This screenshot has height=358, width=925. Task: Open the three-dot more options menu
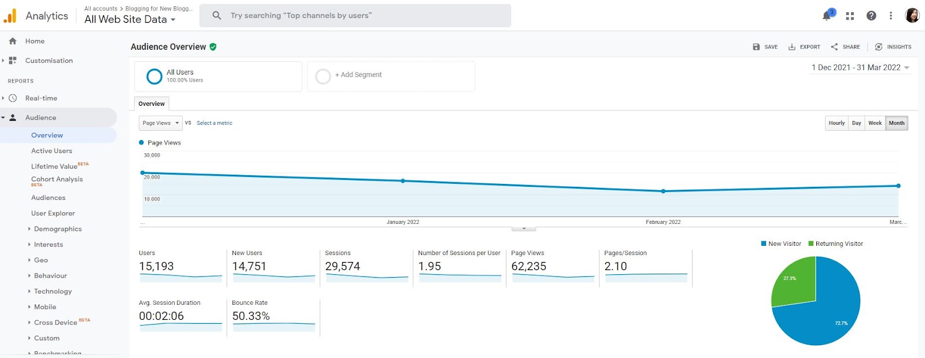click(891, 16)
